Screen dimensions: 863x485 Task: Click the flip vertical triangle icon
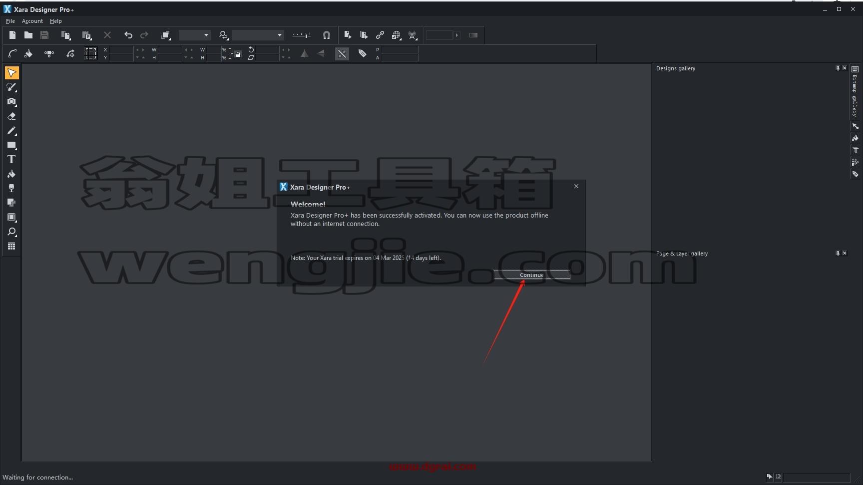pyautogui.click(x=321, y=53)
